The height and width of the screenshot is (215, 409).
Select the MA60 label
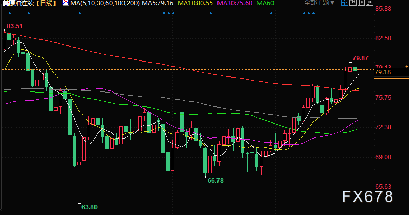[x=265, y=3]
